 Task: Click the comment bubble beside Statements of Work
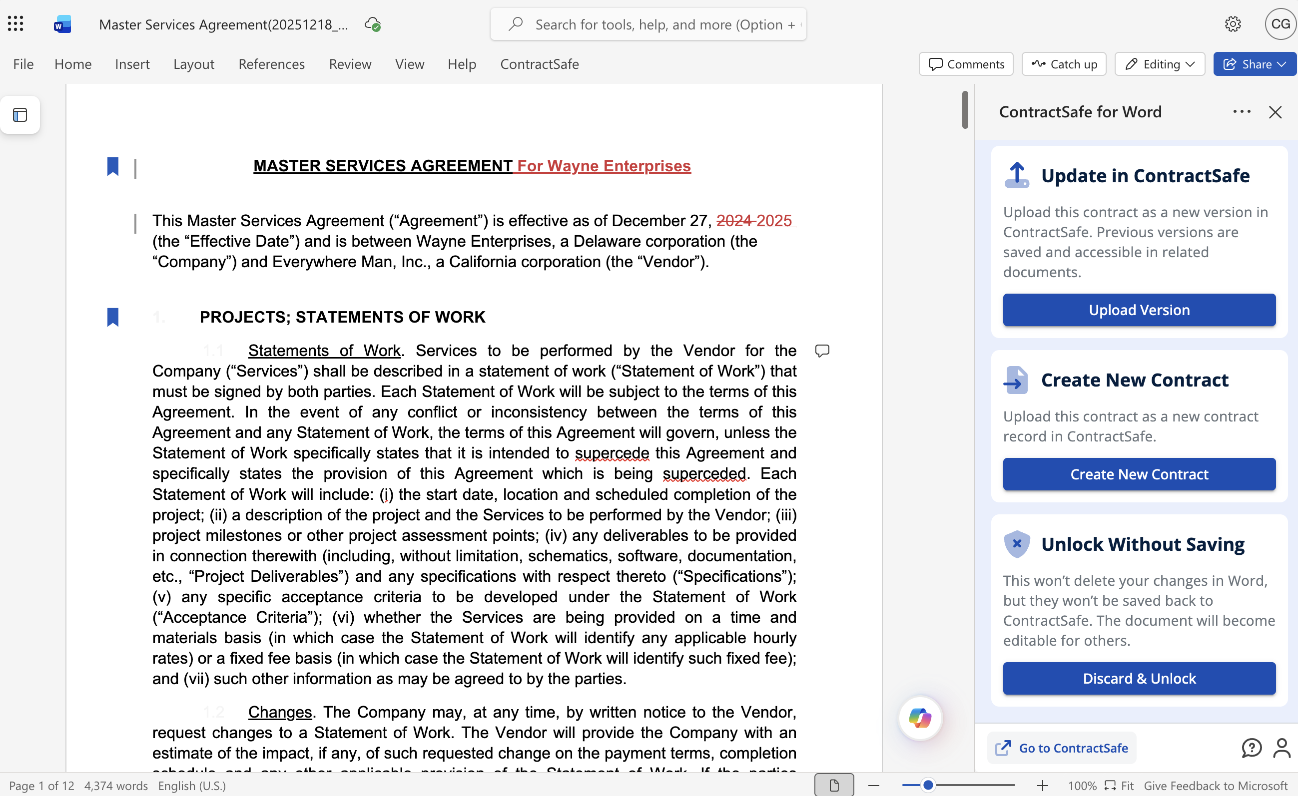(822, 351)
